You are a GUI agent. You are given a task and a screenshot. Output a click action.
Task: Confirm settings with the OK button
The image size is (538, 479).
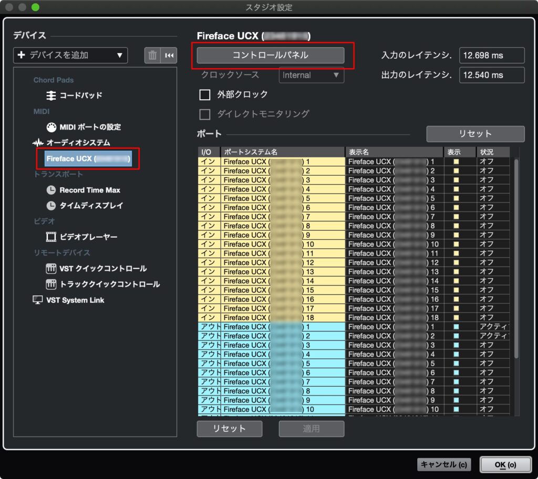505,464
